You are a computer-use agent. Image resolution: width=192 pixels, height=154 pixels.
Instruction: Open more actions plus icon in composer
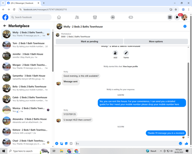(57, 144)
